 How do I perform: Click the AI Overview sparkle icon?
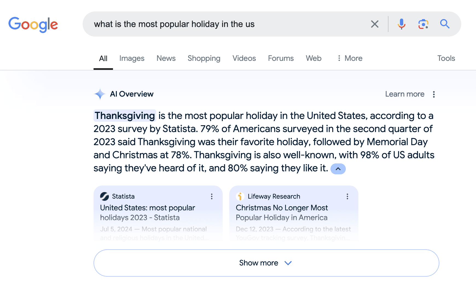(x=100, y=94)
